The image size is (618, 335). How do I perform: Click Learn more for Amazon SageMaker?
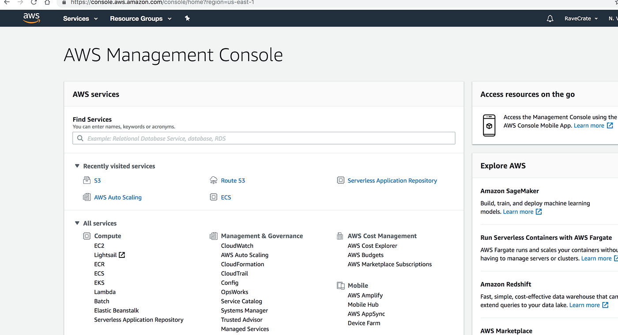tap(519, 212)
